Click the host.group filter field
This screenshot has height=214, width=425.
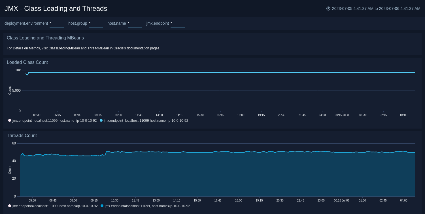[x=96, y=24]
